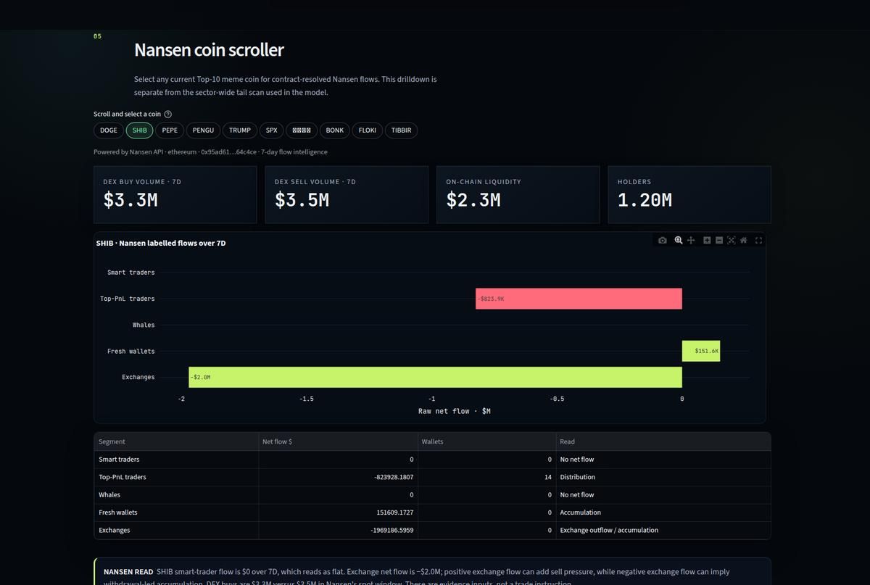This screenshot has height=585, width=870.
Task: Show help for Scroll and select a coin
Action: pyautogui.click(x=168, y=114)
